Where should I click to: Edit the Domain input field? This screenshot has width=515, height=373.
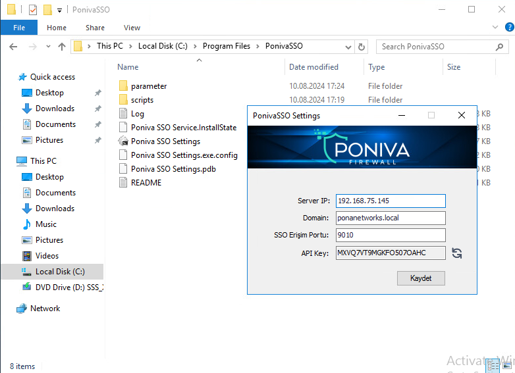click(391, 218)
